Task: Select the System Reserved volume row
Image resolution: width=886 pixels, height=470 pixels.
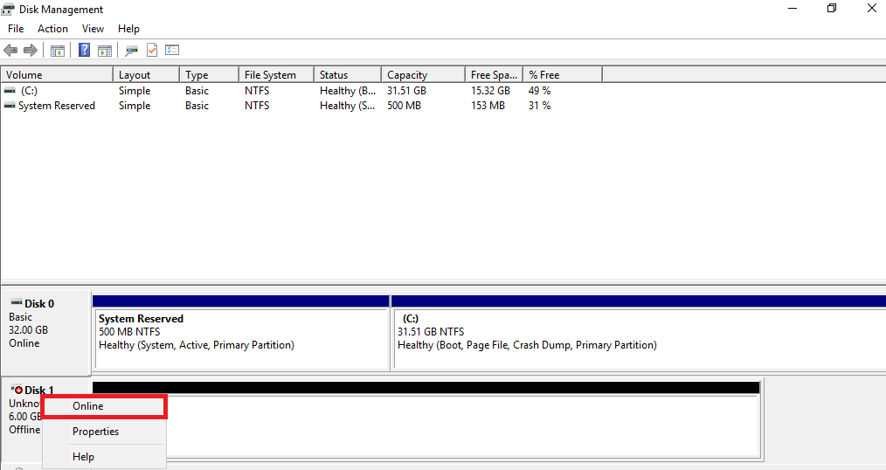Action: 57,106
